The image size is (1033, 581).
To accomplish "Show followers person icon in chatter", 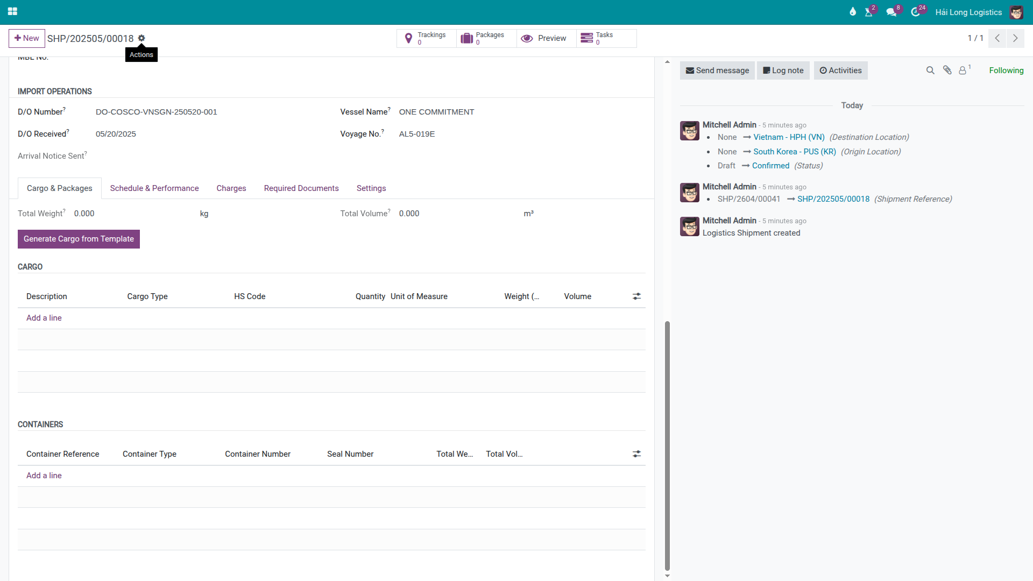I will (x=963, y=70).
